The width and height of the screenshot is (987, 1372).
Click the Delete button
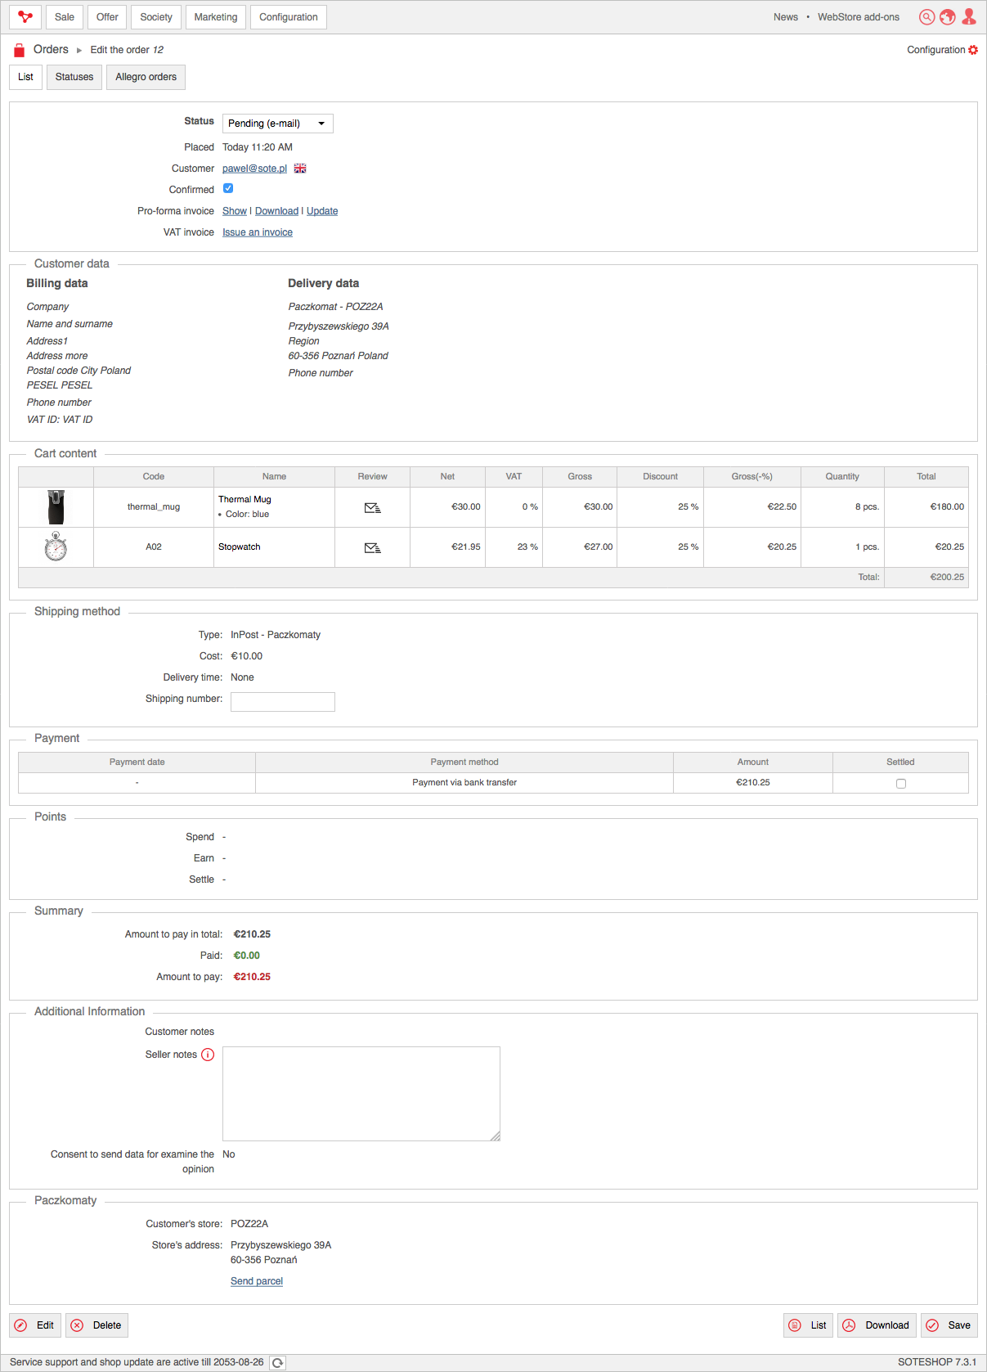96,1325
